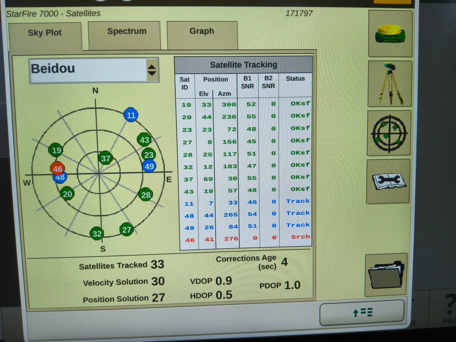Select satellite 37 in the sky plot center
The height and width of the screenshot is (342, 456).
click(106, 158)
